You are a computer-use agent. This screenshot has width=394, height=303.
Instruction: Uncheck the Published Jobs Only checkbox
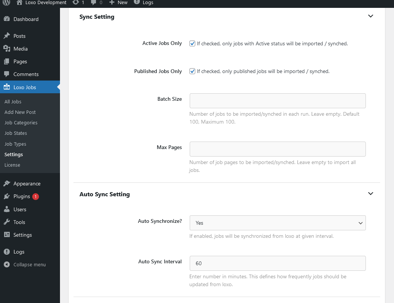pyautogui.click(x=192, y=71)
